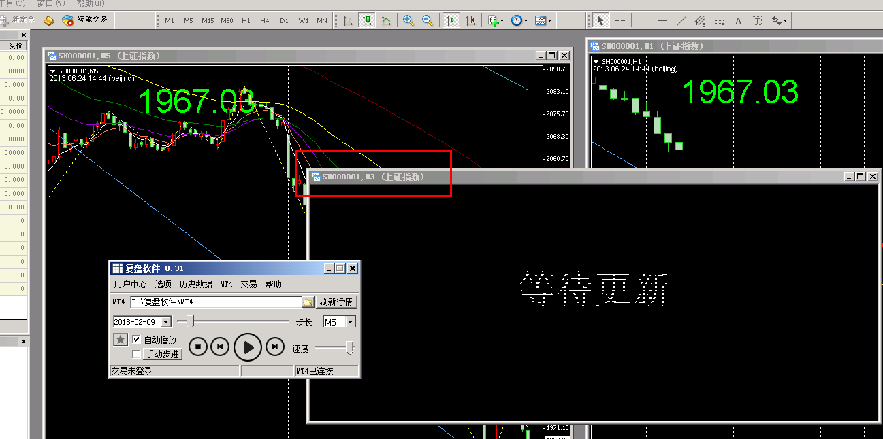Viewport: 883px width, 439px height.
Task: Select the crosshair cursor tool
Action: [x=620, y=20]
